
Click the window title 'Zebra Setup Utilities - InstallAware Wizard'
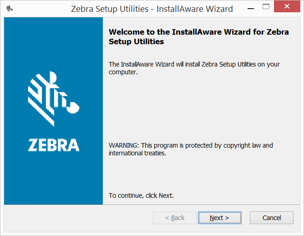(152, 9)
